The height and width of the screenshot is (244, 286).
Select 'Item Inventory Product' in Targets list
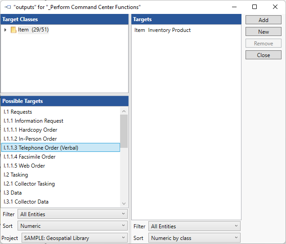(163, 30)
